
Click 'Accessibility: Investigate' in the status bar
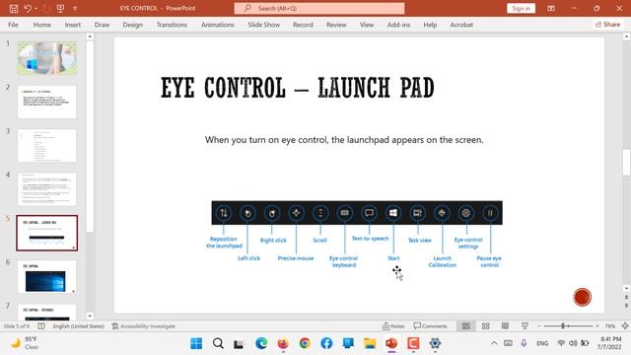(143, 326)
